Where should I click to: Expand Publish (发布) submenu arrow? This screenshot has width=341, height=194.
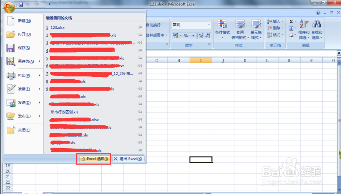click(40, 116)
